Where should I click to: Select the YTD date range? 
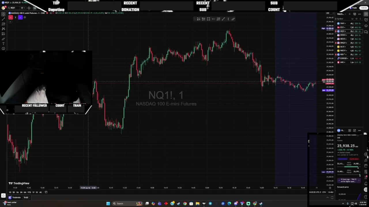pyautogui.click(x=29, y=192)
